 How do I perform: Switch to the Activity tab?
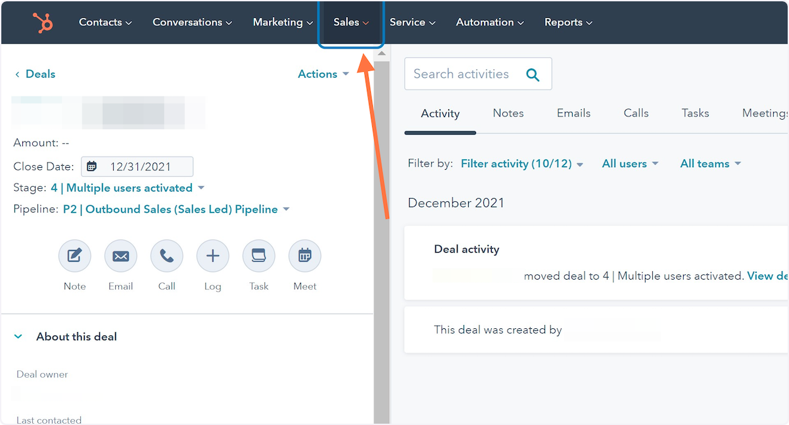[440, 114]
